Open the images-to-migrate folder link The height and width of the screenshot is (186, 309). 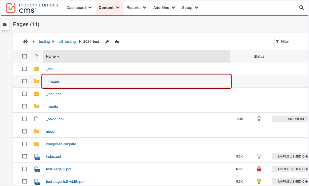(61, 144)
